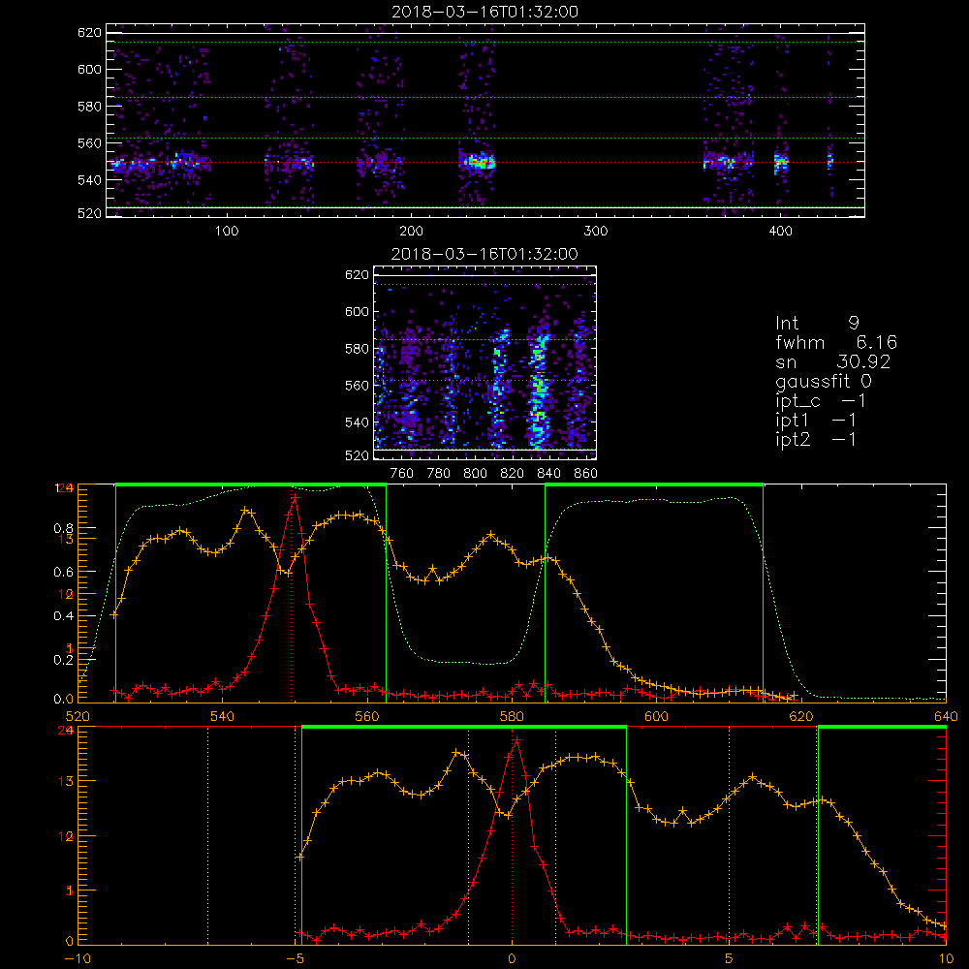Click the '10' label on bottom plot axis
Viewport: 969px width, 969px height.
[946, 958]
